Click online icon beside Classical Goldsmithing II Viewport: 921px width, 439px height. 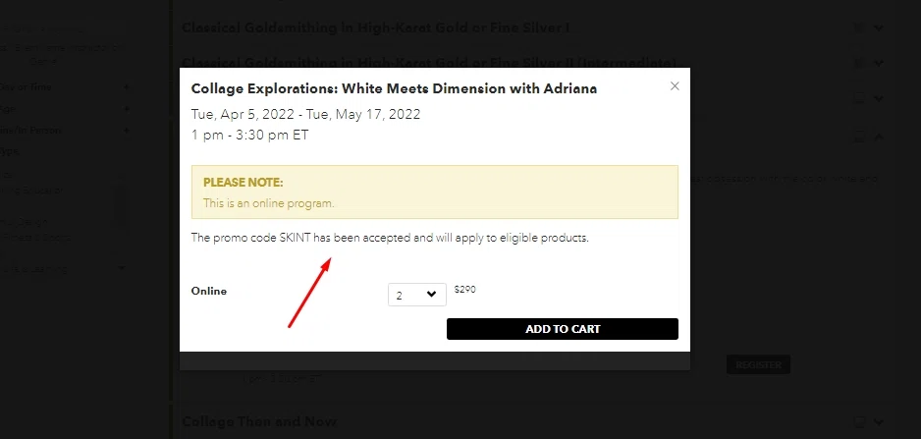click(x=859, y=63)
